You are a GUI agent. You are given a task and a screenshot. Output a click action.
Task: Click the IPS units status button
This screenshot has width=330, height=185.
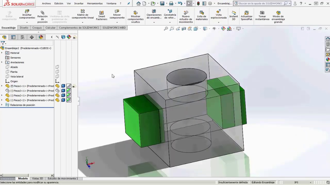[x=296, y=182]
